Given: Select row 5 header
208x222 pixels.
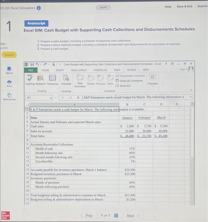Looking at the screenshot, I should [x=27, y=126].
